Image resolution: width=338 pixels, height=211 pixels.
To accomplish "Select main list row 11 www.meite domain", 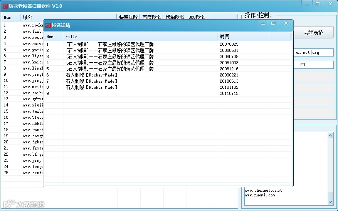I will (x=33, y=87).
